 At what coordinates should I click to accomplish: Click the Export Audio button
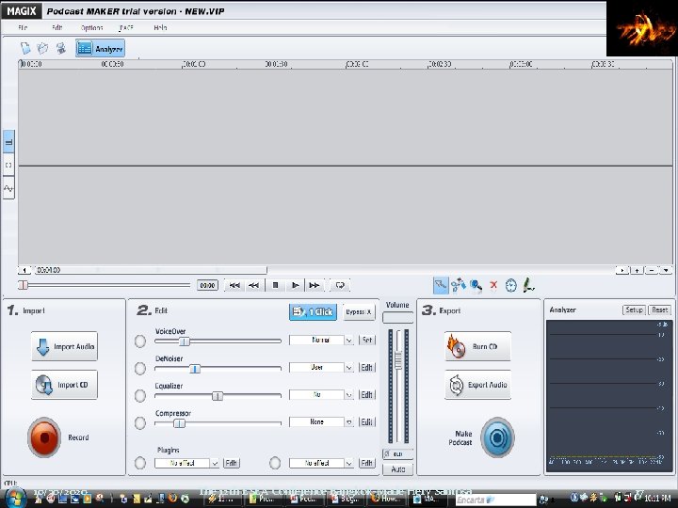477,385
